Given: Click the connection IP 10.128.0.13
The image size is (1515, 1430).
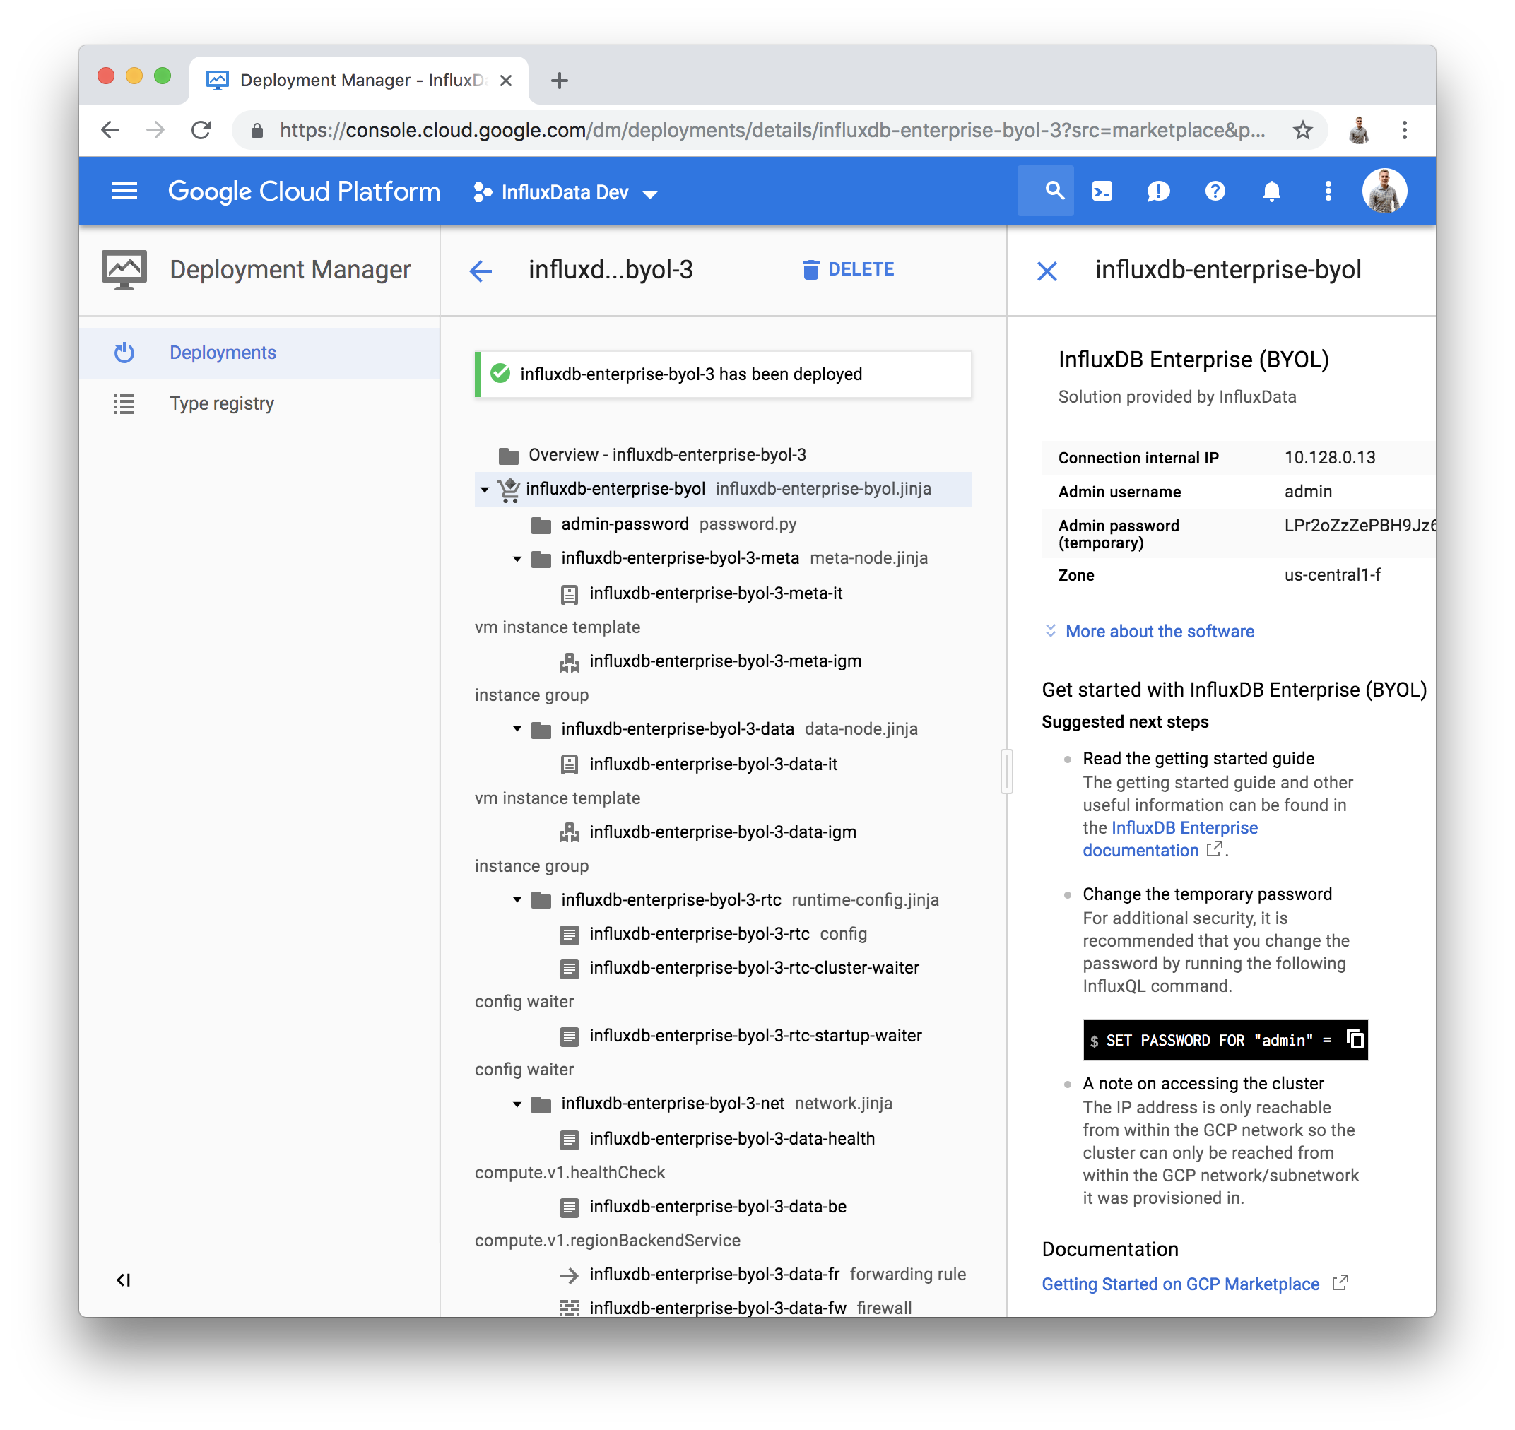Looking at the screenshot, I should point(1329,457).
